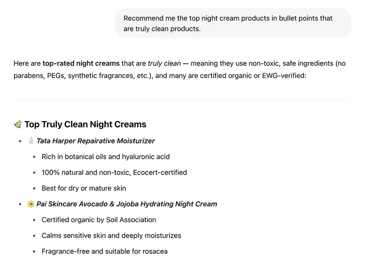367x262 pixels.
Task: Select the user prompt message bubble
Action: click(233, 23)
